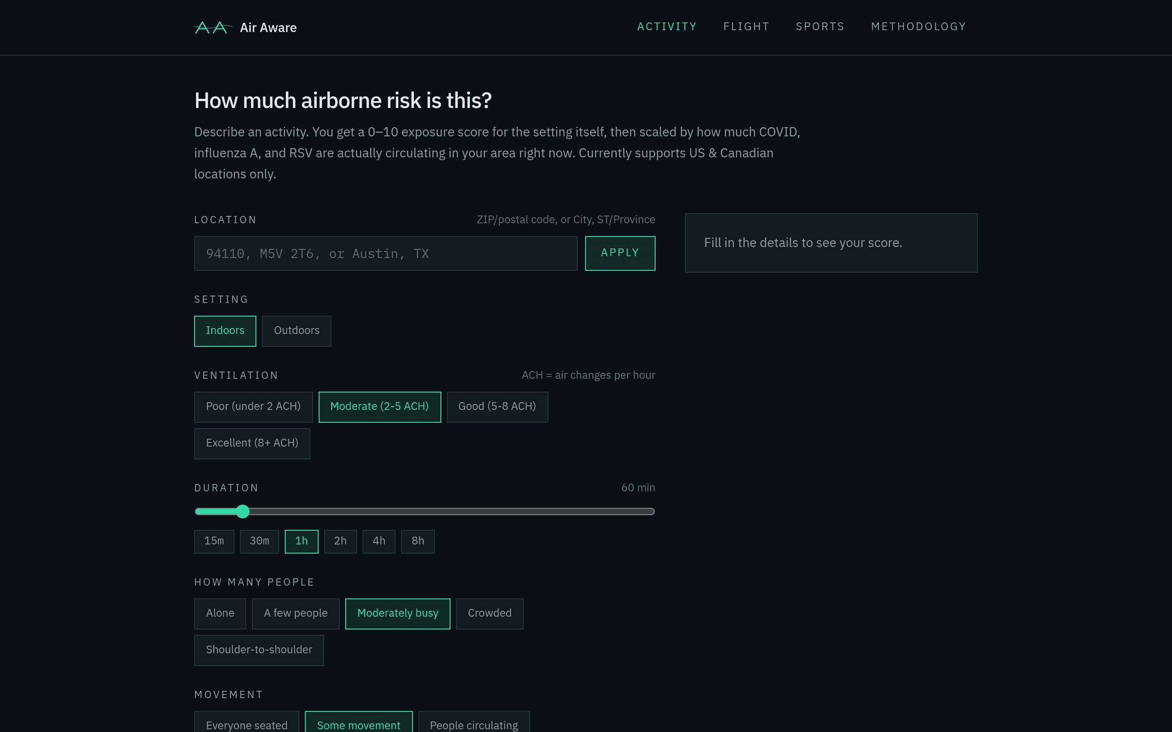
Task: Click the duration slider handle
Action: click(x=243, y=511)
